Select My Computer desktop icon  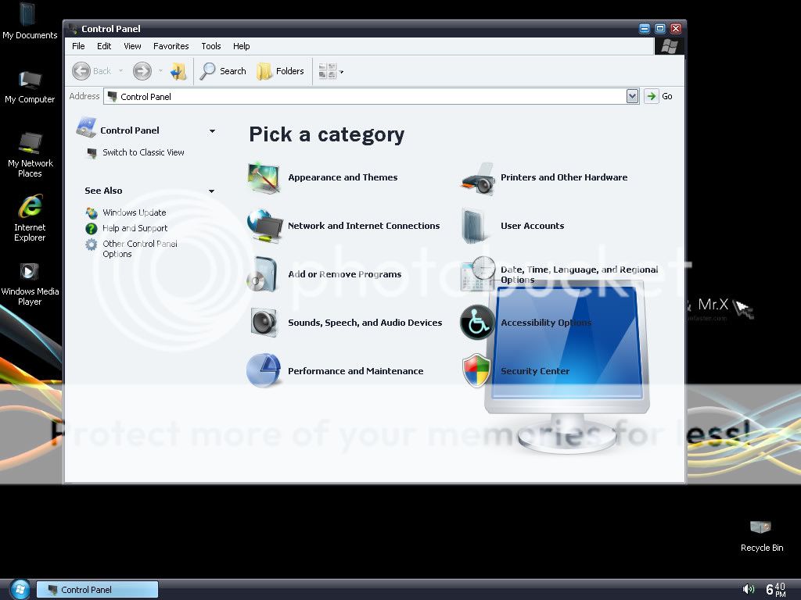coord(30,87)
